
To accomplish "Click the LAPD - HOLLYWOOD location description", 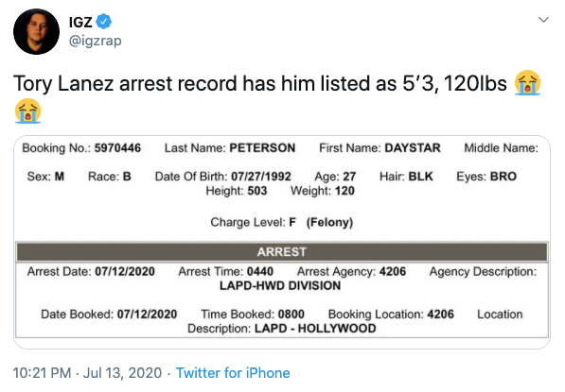I will point(315,329).
